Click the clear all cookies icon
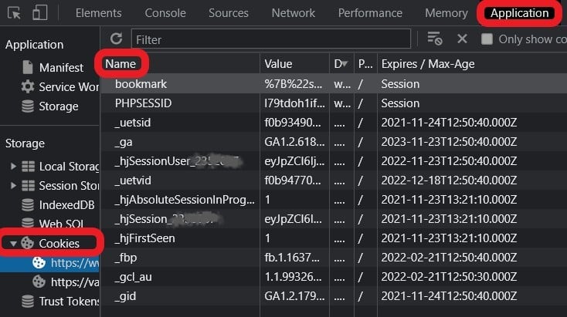Image resolution: width=567 pixels, height=317 pixels. (x=435, y=39)
